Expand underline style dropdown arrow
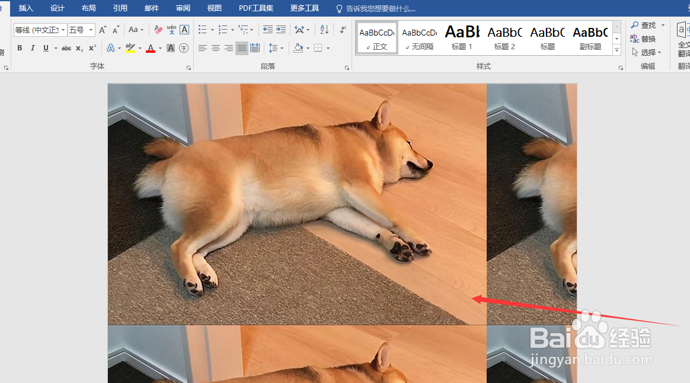 (x=56, y=48)
